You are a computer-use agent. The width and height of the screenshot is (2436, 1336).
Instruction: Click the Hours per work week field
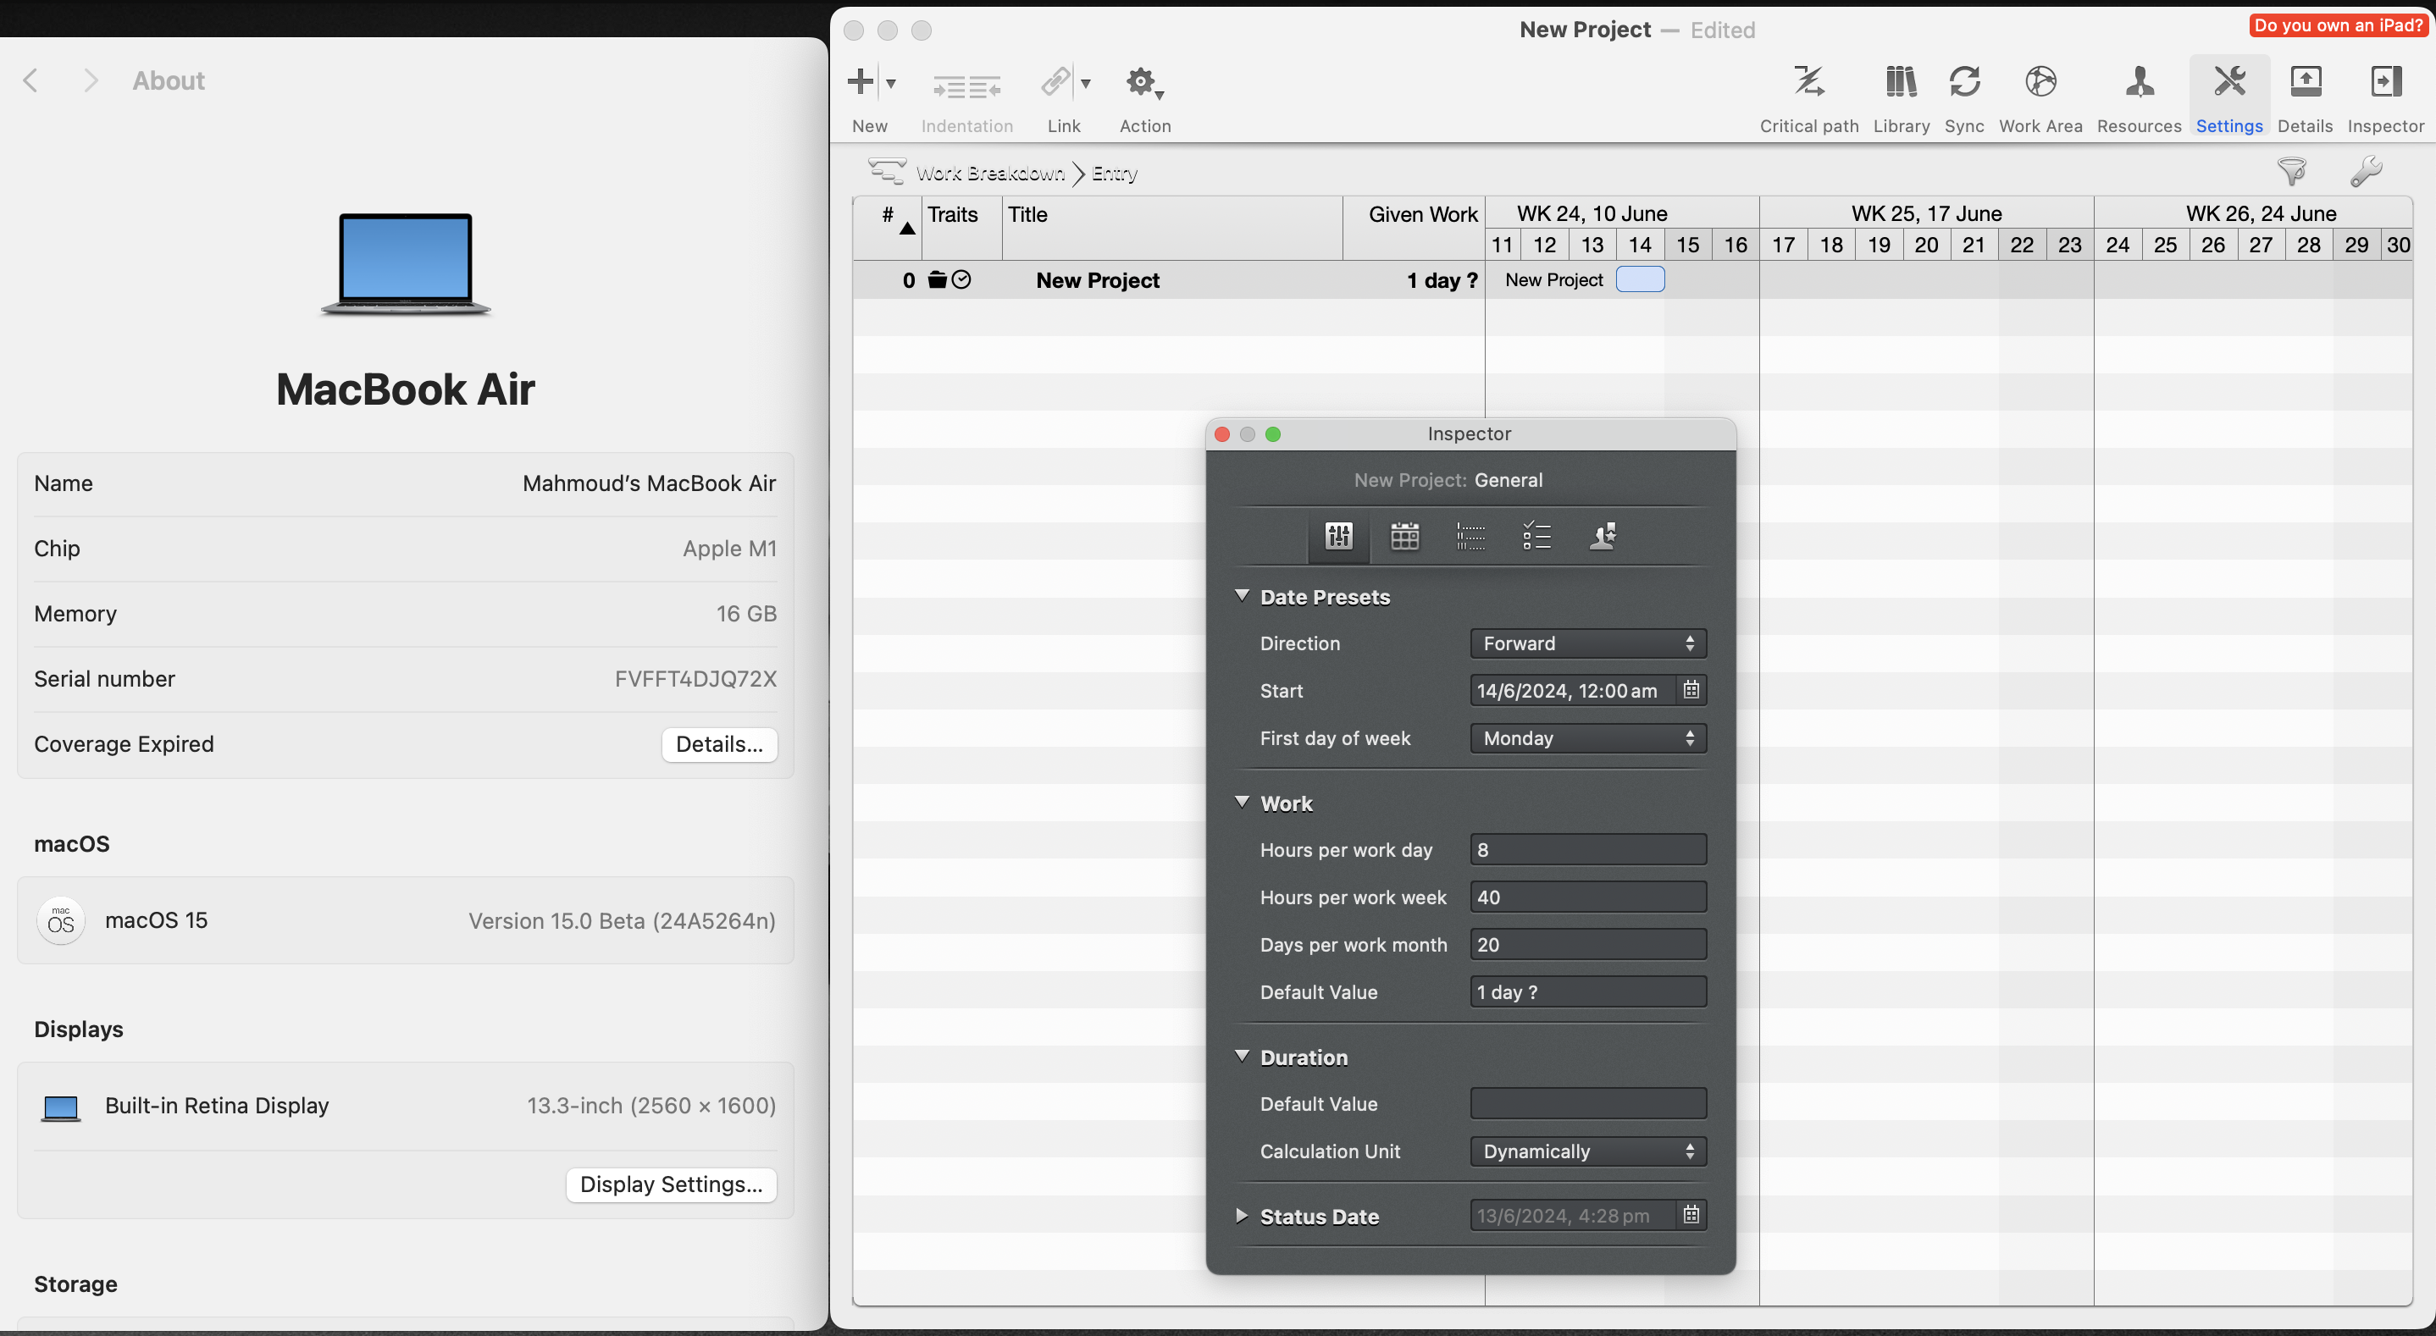point(1588,897)
